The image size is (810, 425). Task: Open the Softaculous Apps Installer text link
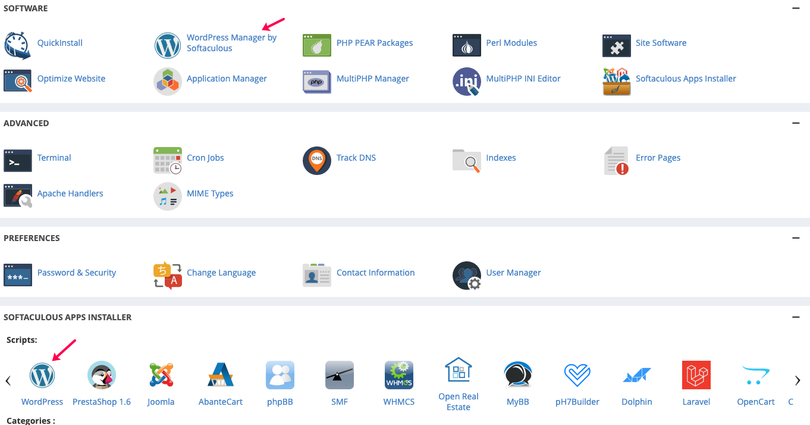pyautogui.click(x=686, y=79)
